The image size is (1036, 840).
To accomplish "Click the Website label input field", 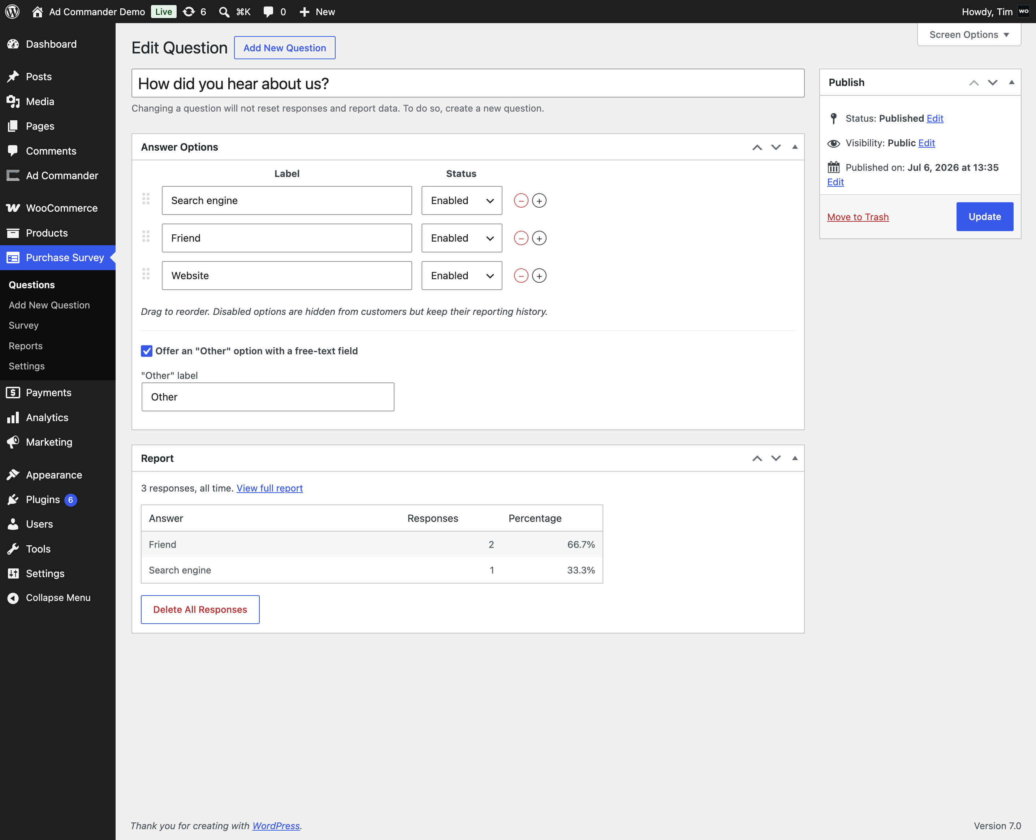I will (286, 276).
